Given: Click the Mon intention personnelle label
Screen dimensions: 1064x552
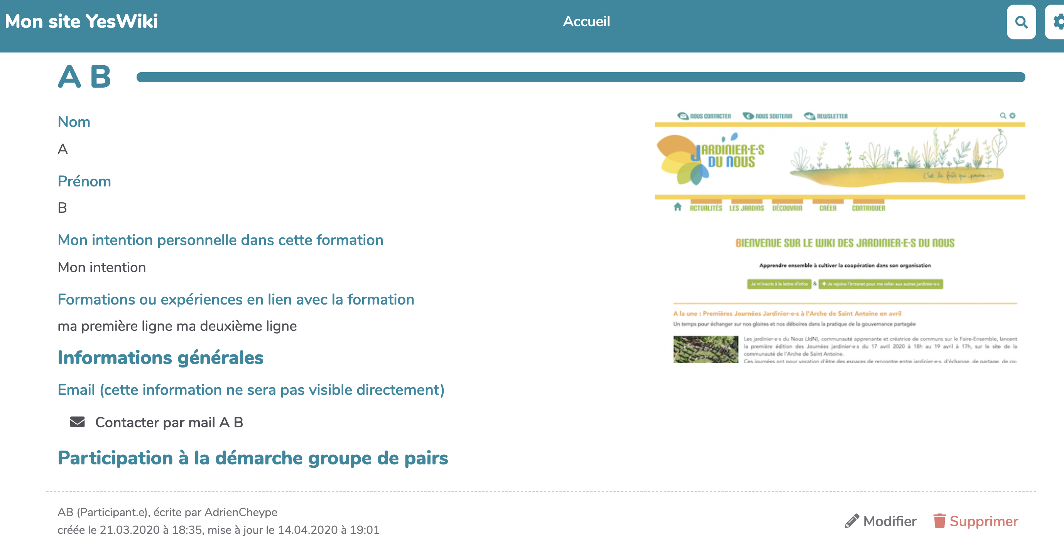Looking at the screenshot, I should coord(220,240).
